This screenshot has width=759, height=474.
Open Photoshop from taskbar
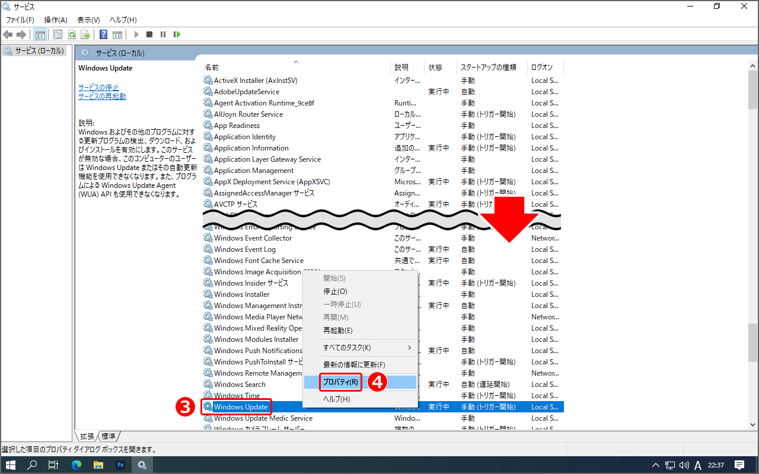coord(120,465)
